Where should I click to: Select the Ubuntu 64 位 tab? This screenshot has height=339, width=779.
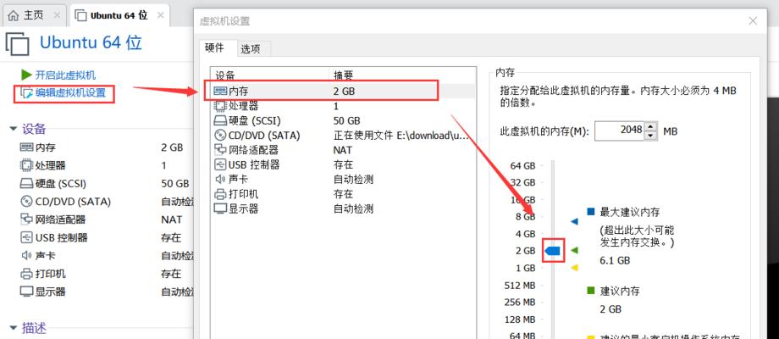tap(119, 15)
